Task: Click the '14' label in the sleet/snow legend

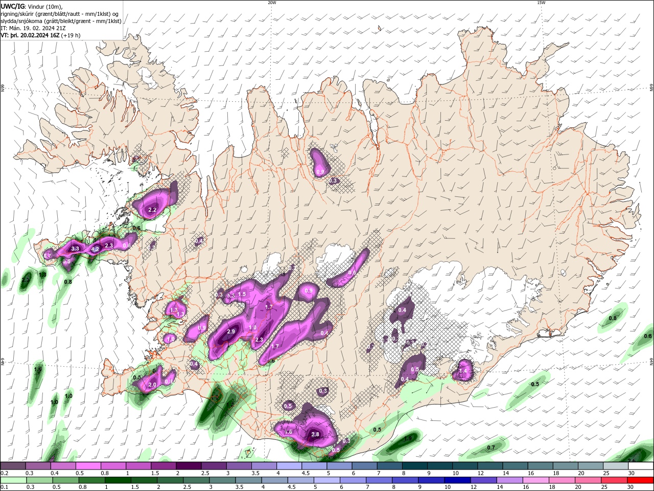Action: pos(505,473)
